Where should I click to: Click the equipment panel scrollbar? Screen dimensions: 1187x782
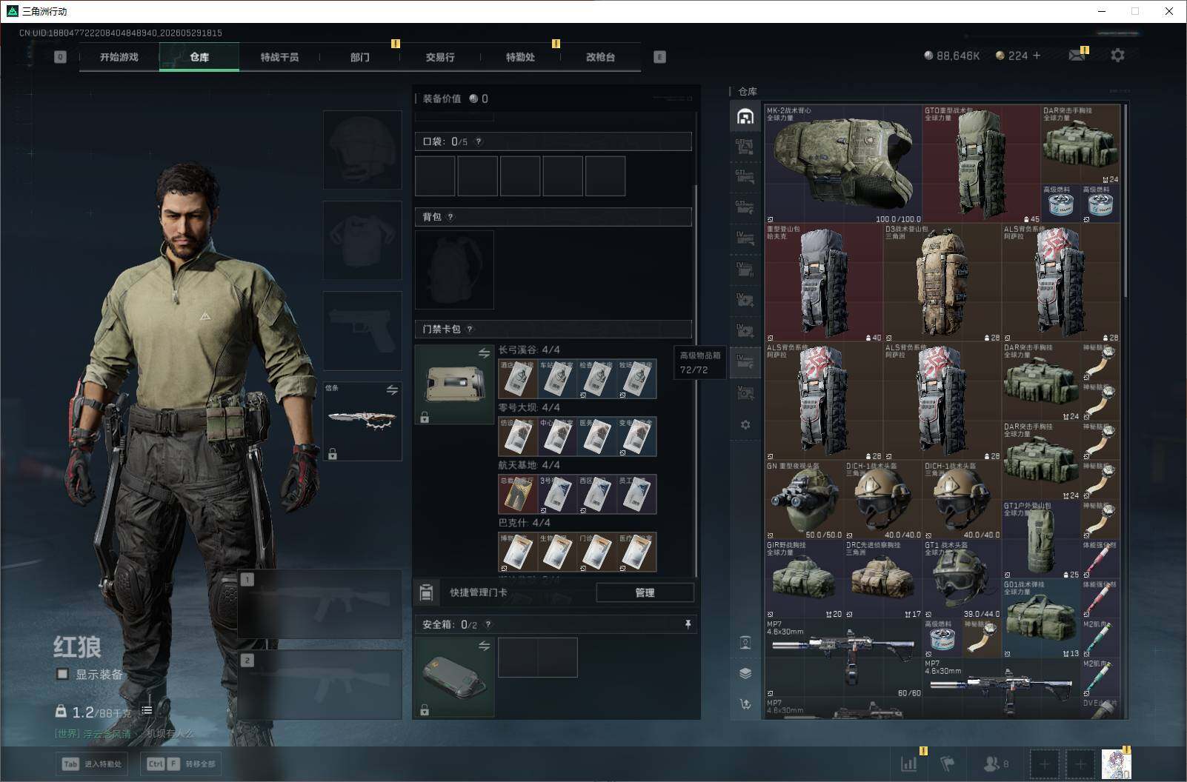696,381
